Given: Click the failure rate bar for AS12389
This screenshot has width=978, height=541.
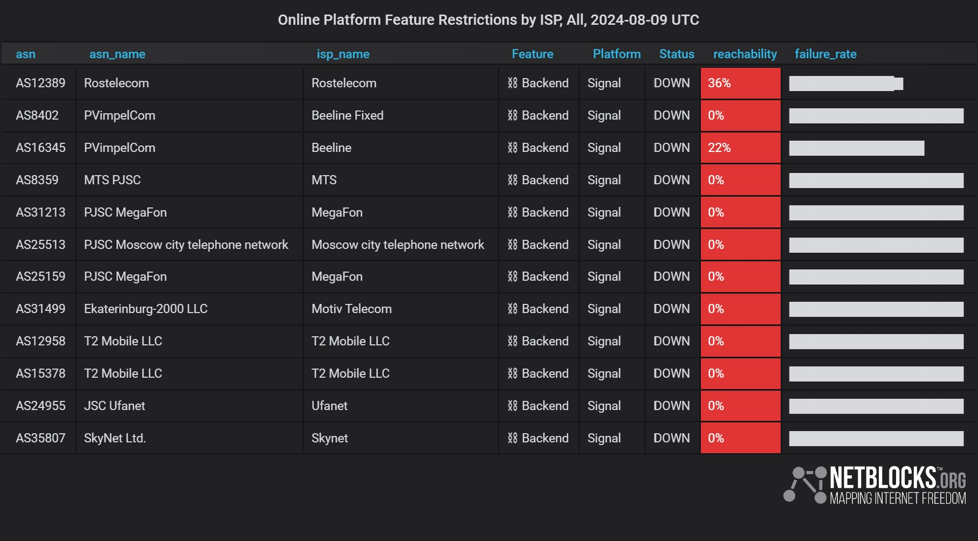Looking at the screenshot, I should (846, 84).
